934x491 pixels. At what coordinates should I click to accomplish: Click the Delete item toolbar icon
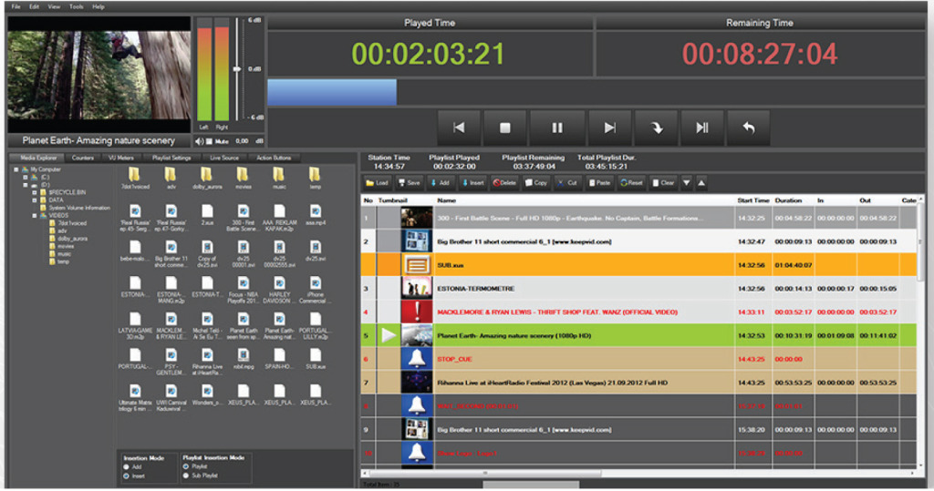click(504, 183)
